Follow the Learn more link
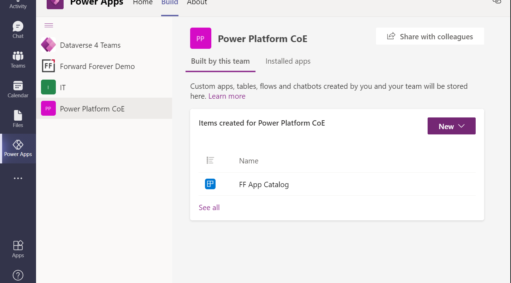This screenshot has height=283, width=511. (x=227, y=96)
